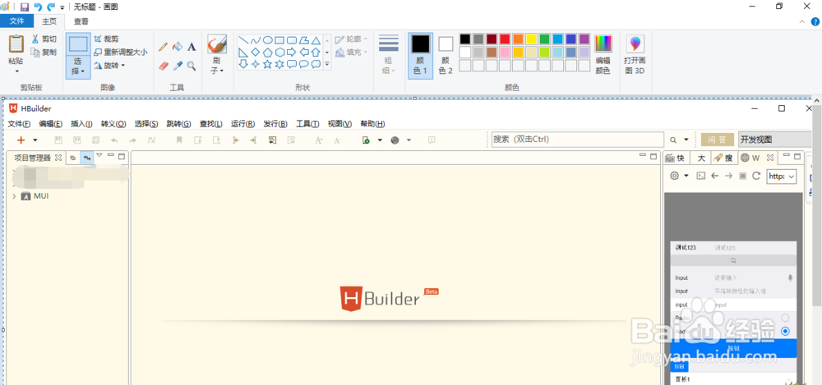Click the Resize (重新调整大小) button
This screenshot has height=385, width=822.
121,52
